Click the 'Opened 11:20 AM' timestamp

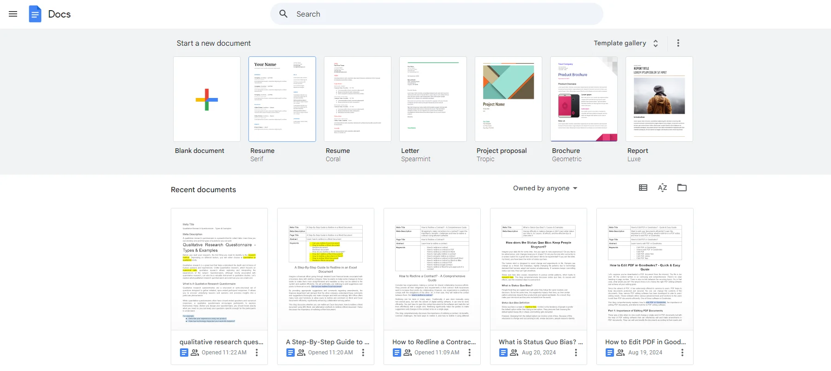pyautogui.click(x=330, y=353)
